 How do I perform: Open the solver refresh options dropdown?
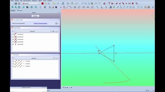[x=58, y=23]
